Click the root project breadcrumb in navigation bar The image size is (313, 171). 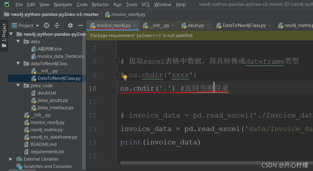click(51, 14)
